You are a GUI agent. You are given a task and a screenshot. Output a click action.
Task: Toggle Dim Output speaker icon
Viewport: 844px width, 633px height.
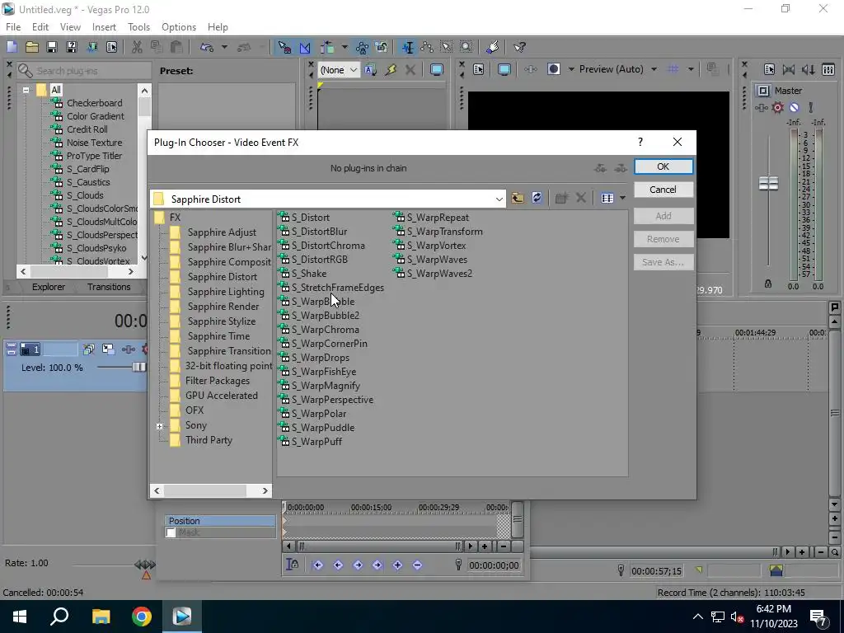click(808, 69)
